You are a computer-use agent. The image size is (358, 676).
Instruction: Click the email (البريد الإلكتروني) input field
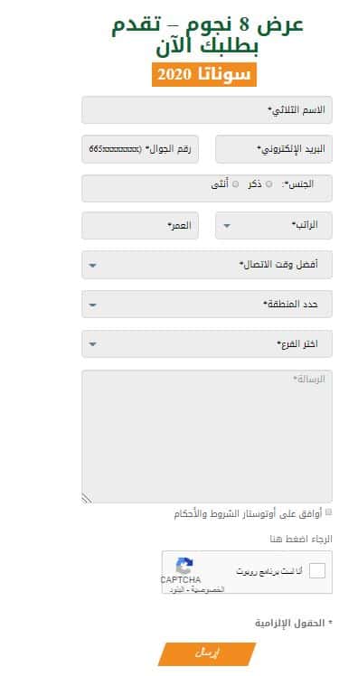click(274, 149)
